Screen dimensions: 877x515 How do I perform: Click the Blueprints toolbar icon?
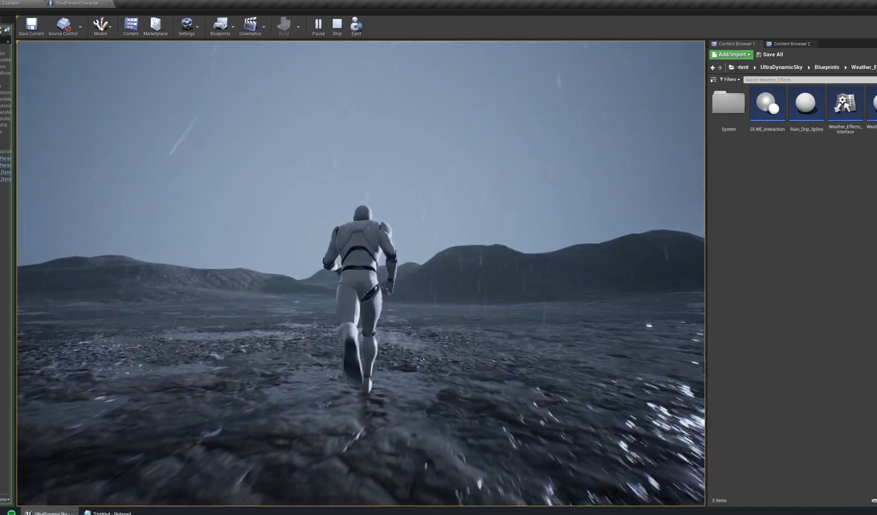[220, 26]
